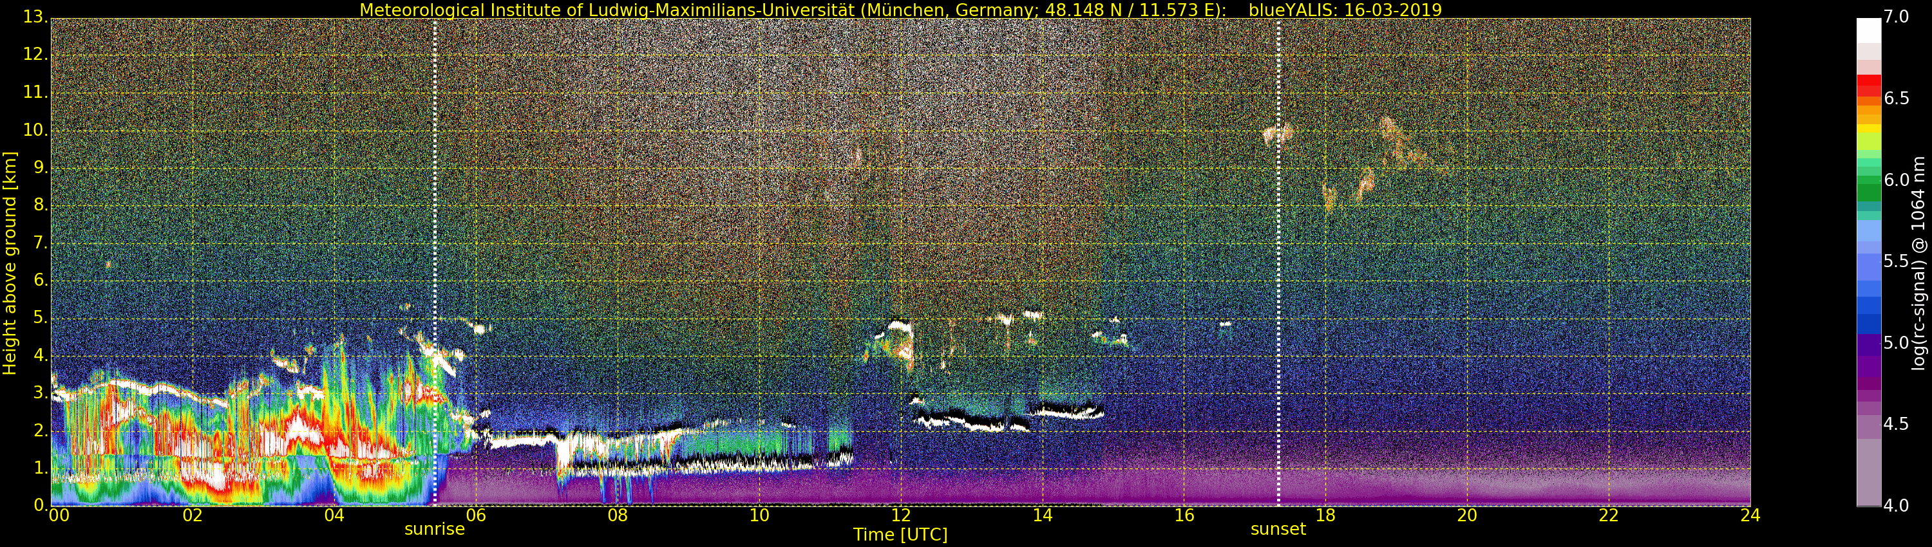Viewport: 1932px width, 547px height.
Task: Click the '06' time axis tick label
Action: click(477, 515)
